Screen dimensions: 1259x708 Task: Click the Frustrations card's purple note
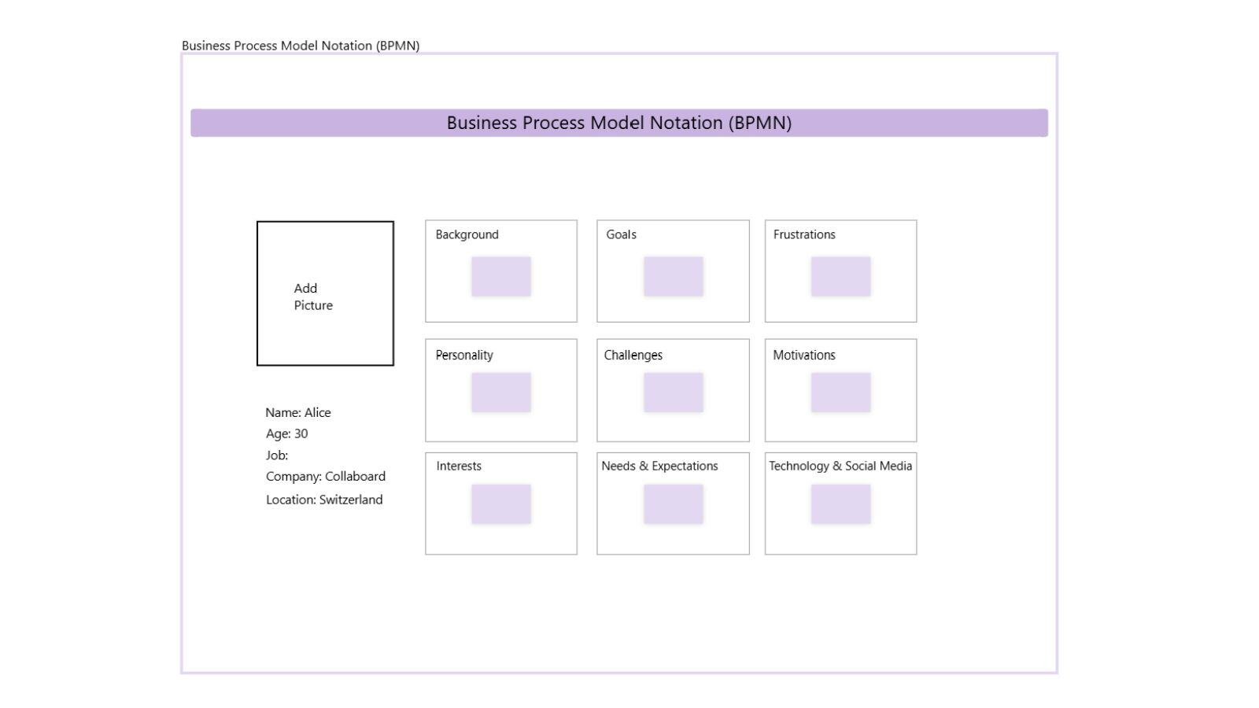pos(840,276)
